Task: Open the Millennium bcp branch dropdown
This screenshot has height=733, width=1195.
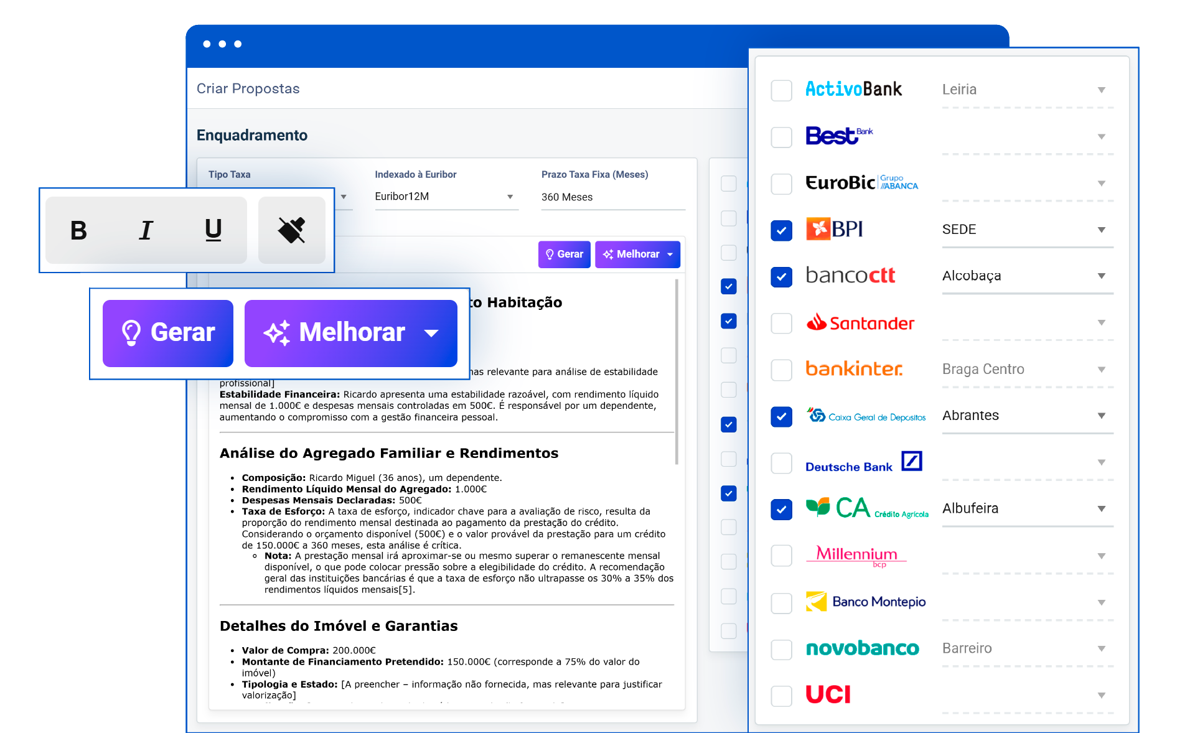Action: 1028,556
